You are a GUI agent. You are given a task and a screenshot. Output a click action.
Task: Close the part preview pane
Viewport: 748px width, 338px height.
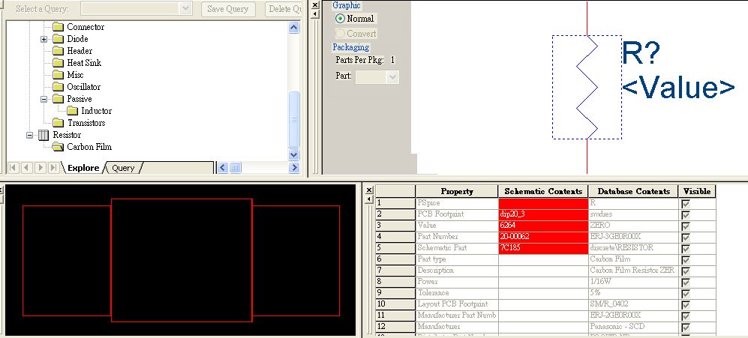point(315,4)
